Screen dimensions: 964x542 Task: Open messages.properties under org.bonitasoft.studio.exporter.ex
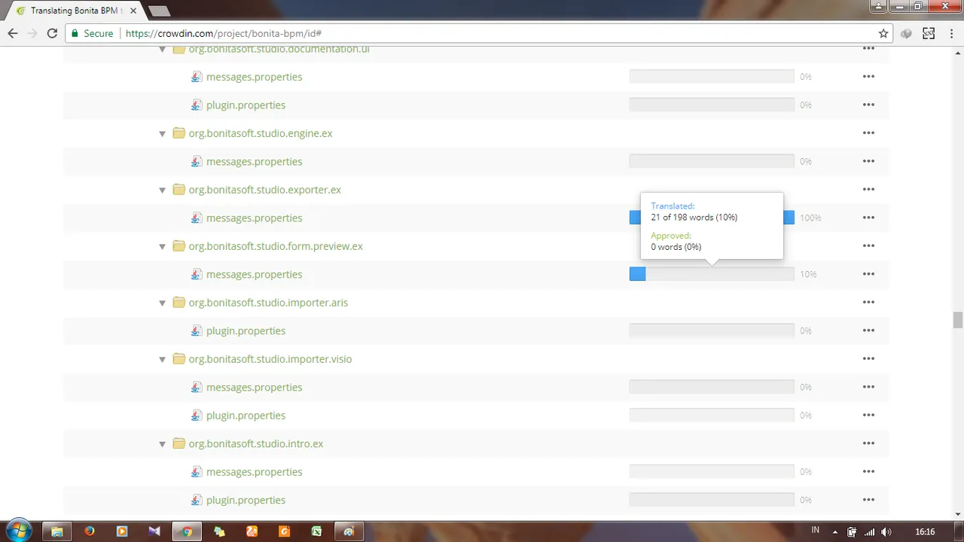[254, 218]
